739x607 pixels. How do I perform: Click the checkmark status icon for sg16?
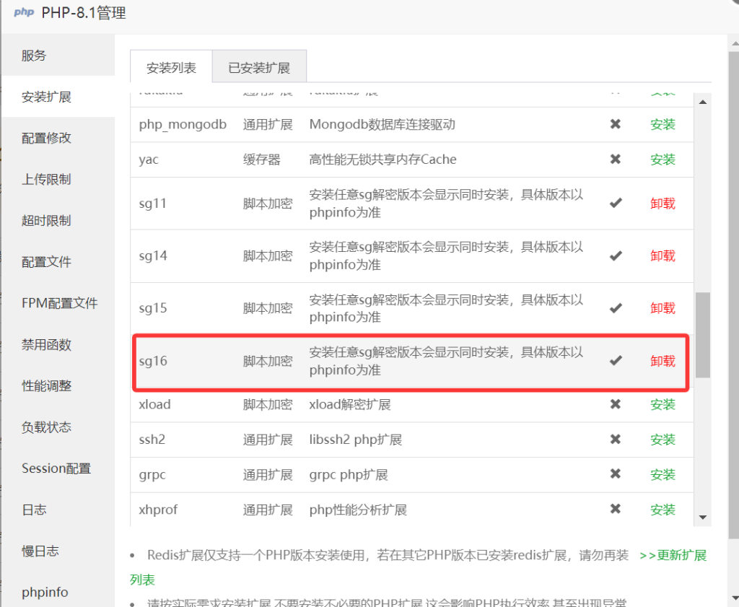coord(616,361)
